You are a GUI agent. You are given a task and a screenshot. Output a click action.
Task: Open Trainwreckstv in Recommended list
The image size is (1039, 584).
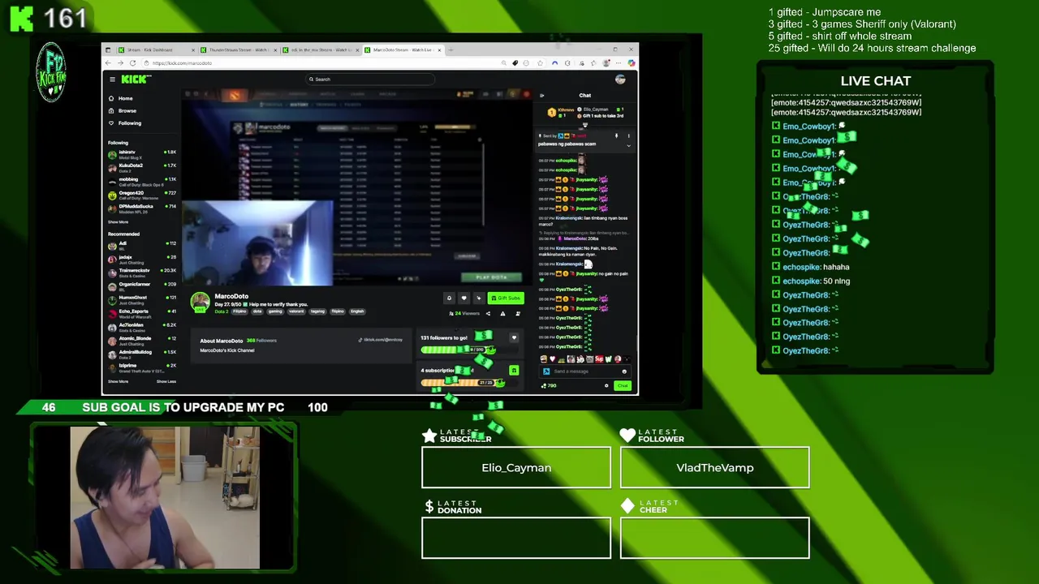click(x=142, y=272)
